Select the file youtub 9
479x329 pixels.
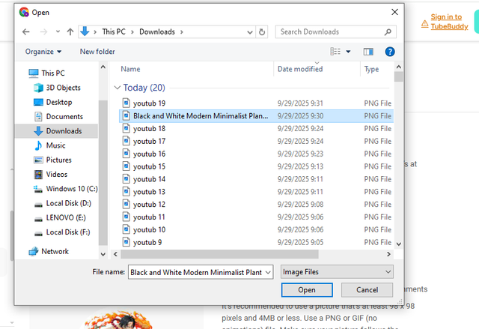[x=256, y=243]
